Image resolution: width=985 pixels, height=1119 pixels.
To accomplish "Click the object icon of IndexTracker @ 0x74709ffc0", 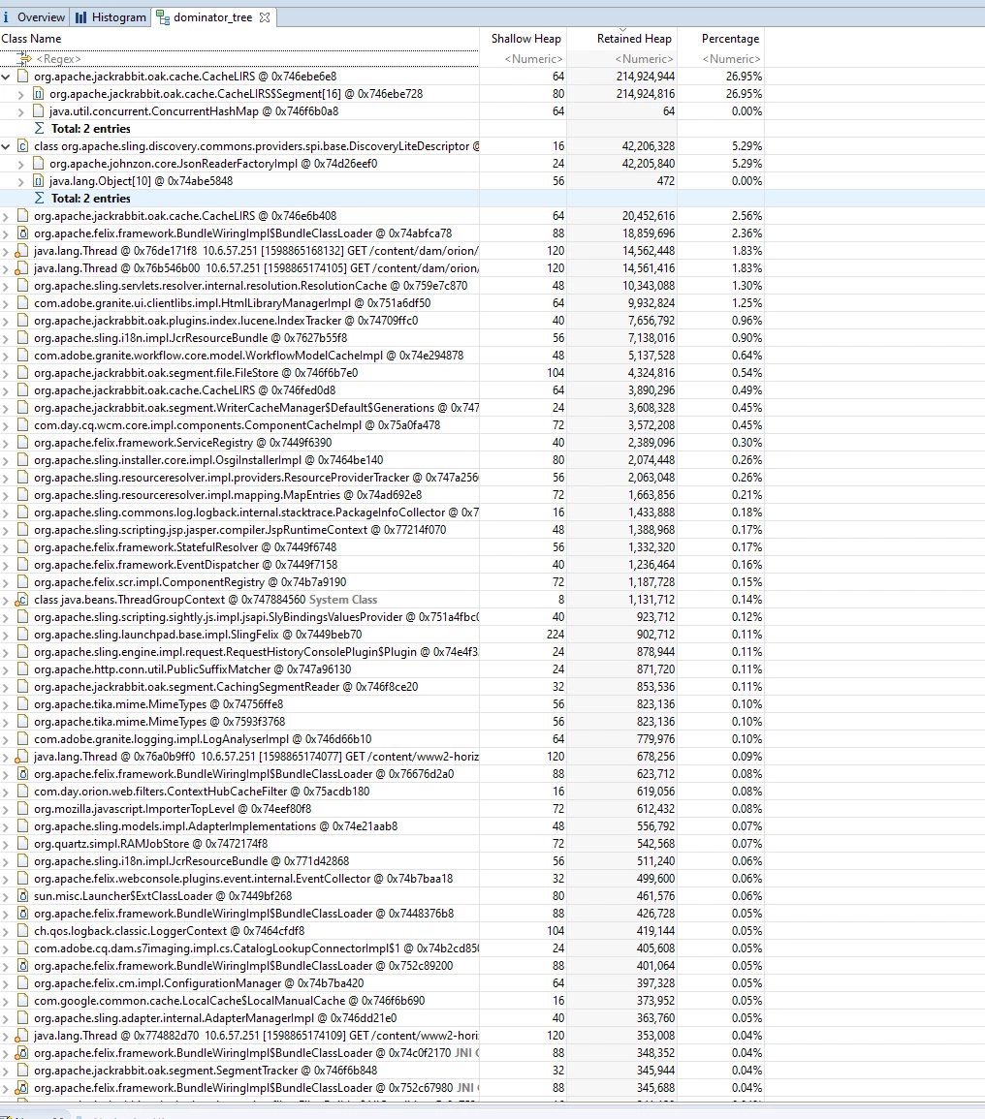I will [x=23, y=321].
